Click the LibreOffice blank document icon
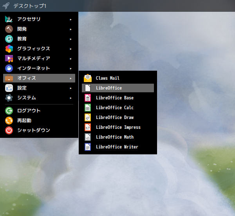235x216 pixels. pyautogui.click(x=88, y=88)
